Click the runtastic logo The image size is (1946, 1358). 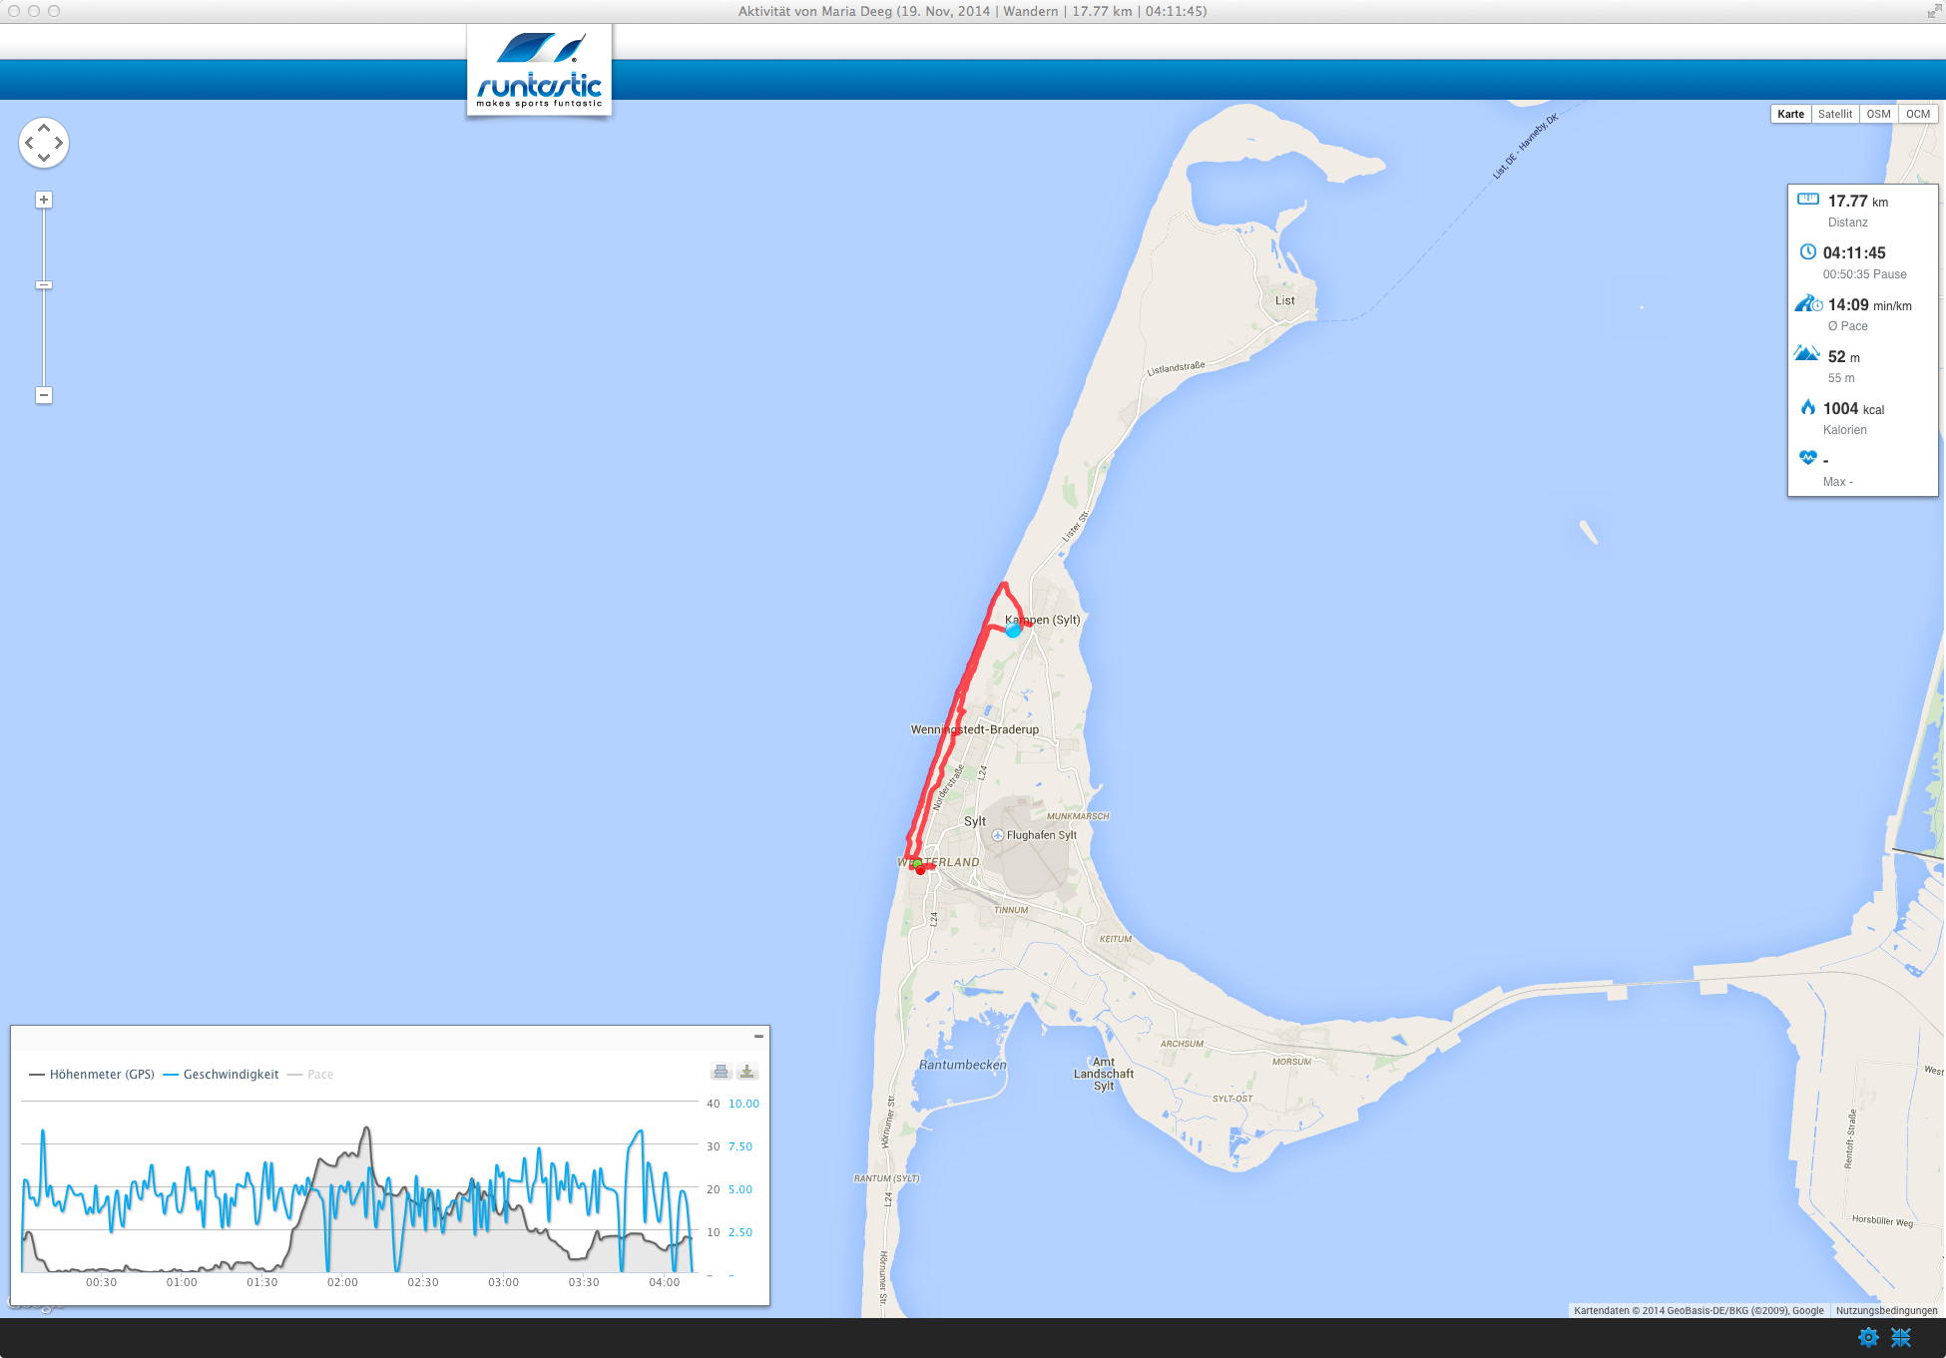click(x=539, y=72)
